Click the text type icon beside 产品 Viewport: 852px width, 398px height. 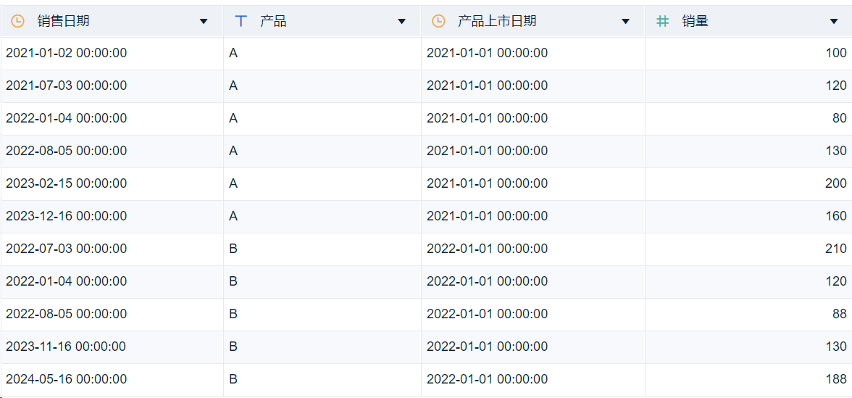241,22
